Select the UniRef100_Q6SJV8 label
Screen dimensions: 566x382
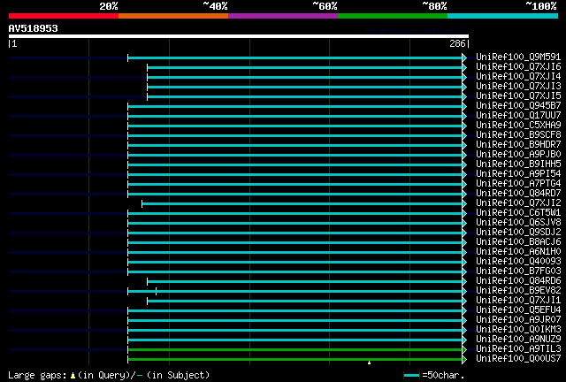[x=518, y=223]
